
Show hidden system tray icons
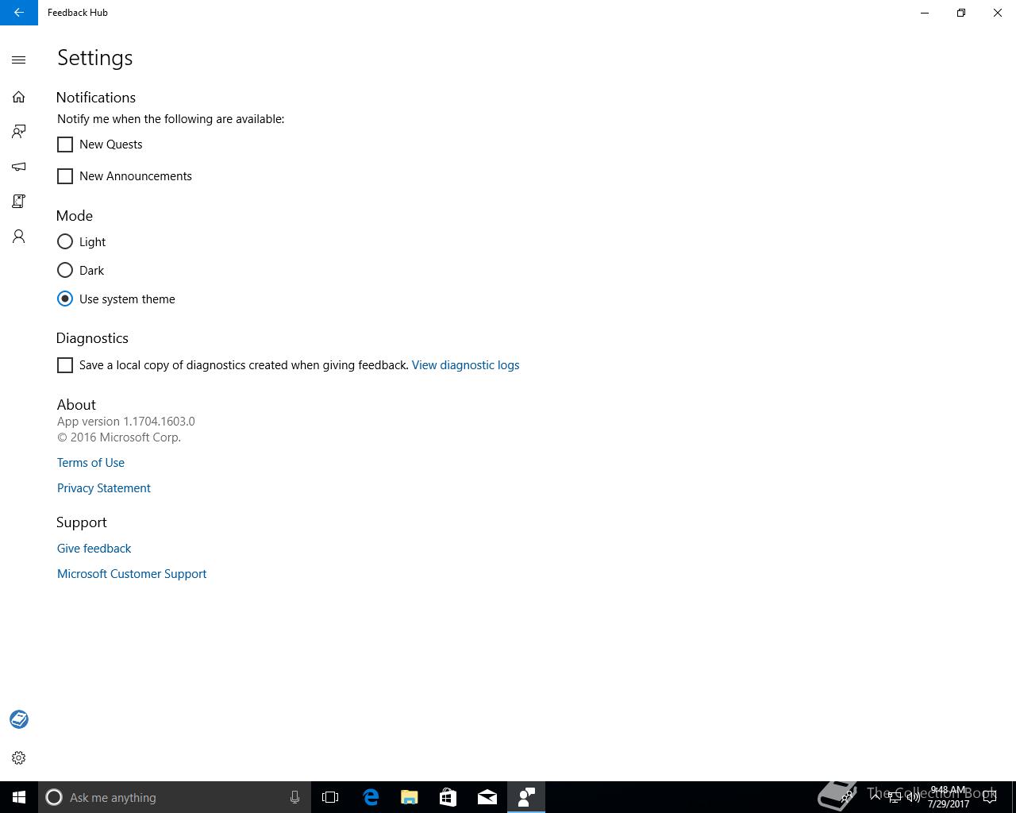pyautogui.click(x=876, y=797)
